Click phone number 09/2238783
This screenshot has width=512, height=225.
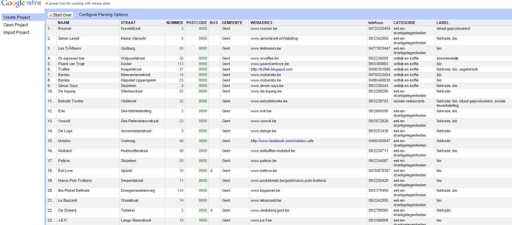pyautogui.click(x=378, y=101)
